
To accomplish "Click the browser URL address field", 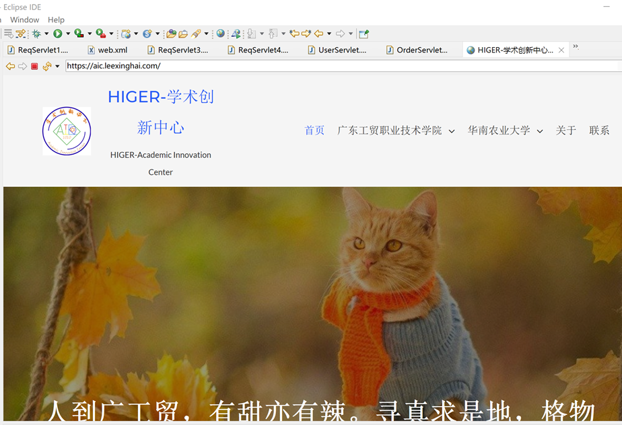I will [x=343, y=66].
